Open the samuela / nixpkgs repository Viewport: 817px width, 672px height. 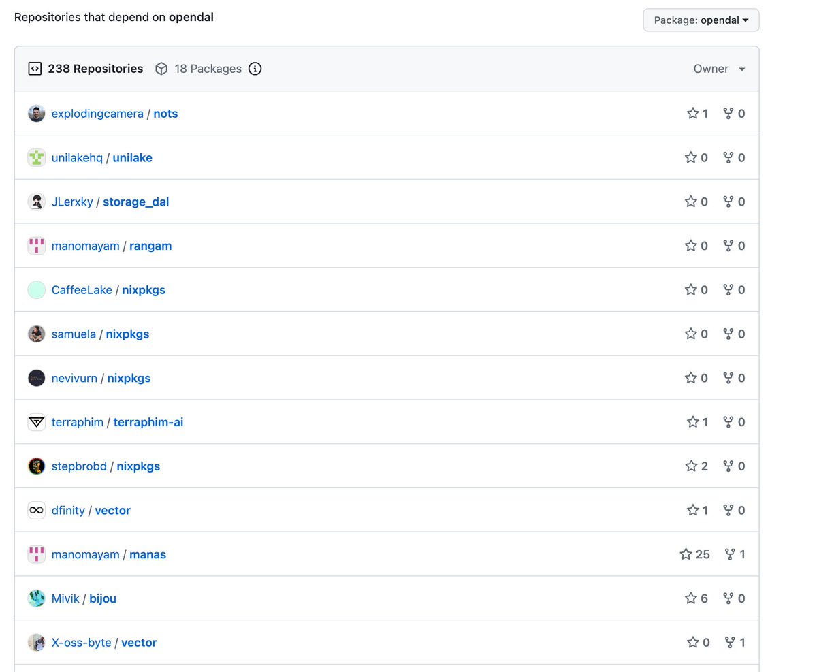127,334
